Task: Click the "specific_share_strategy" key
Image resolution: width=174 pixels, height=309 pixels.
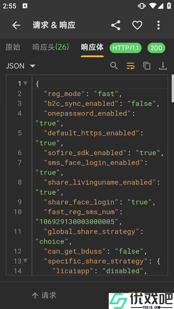Action: [96, 261]
